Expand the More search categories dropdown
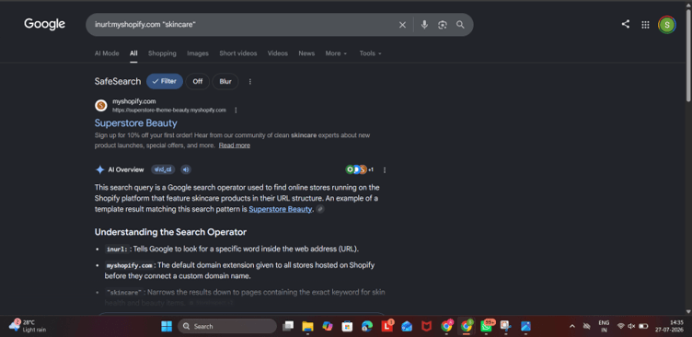The image size is (692, 337). [336, 53]
